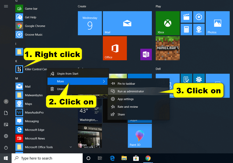
Task: Open the Photos tile
Action: tap(217, 23)
